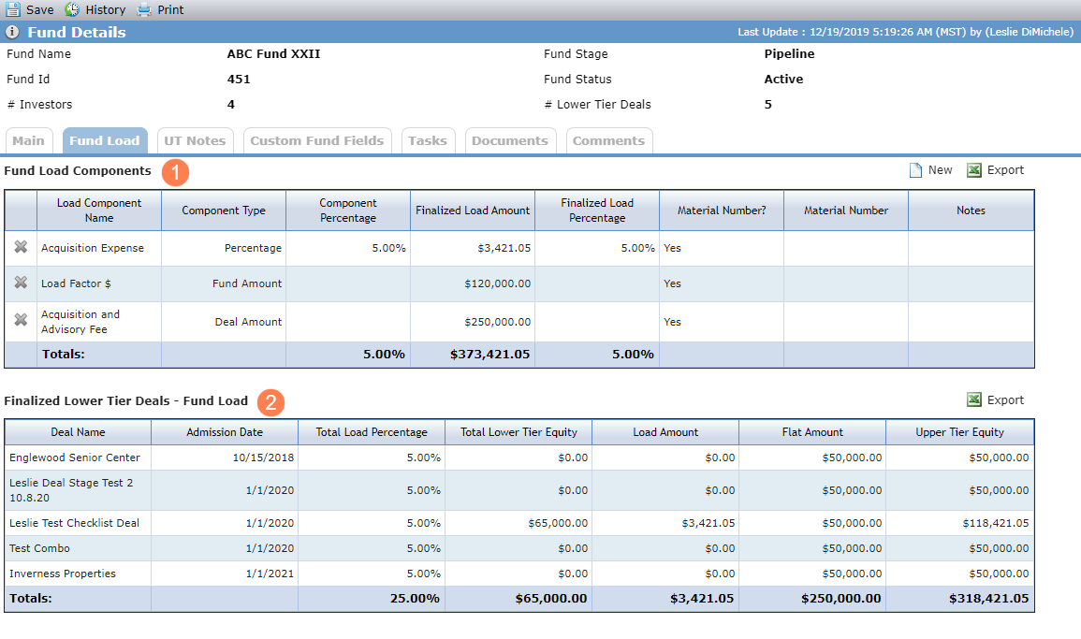
Task: Click the ABC Fund XXII fund name value
Action: click(x=273, y=53)
